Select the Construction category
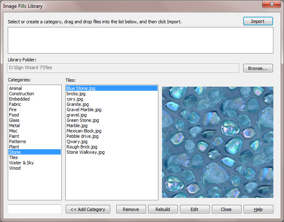Screen dimensions: 284x222 coord(35,94)
